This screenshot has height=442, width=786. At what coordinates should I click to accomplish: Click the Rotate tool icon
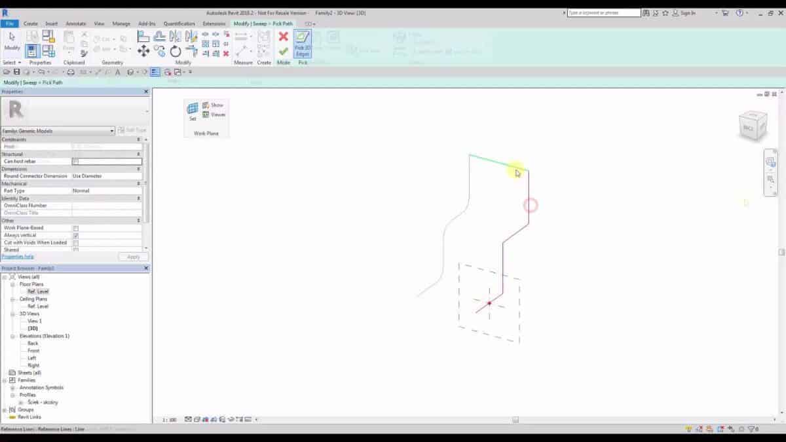point(176,51)
